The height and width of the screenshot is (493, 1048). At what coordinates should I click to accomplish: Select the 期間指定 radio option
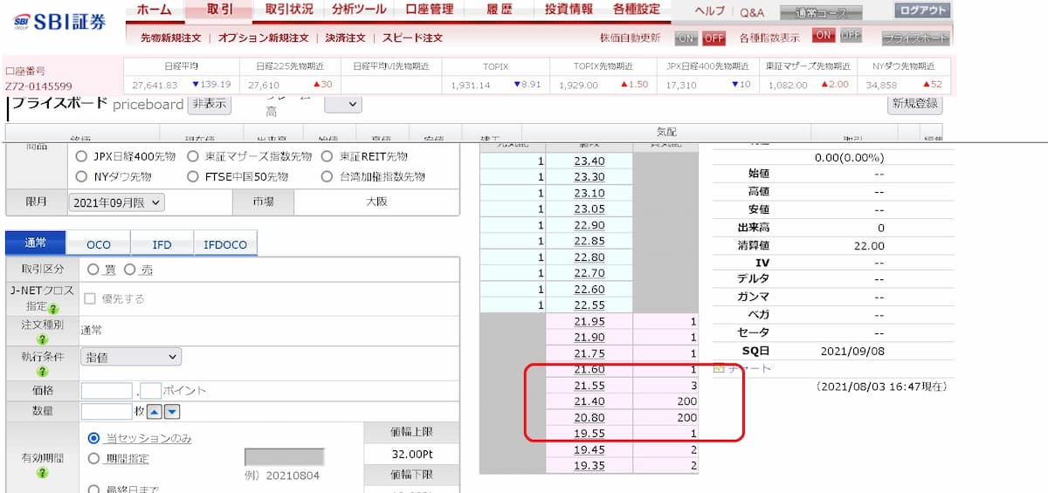coord(93,457)
